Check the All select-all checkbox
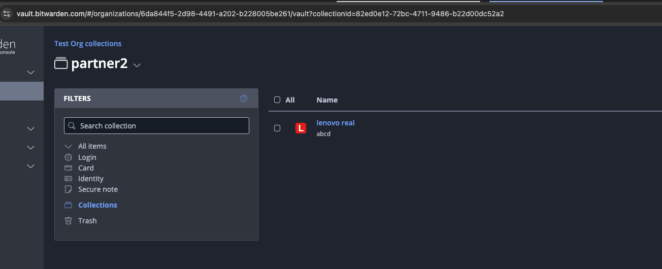662x269 pixels. point(277,100)
